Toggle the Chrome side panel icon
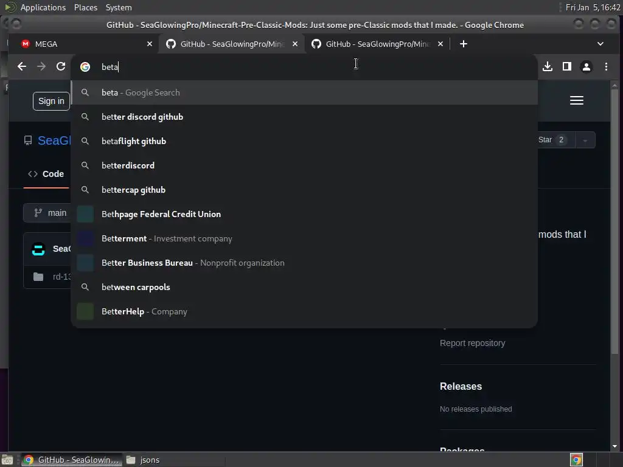 coord(567,67)
